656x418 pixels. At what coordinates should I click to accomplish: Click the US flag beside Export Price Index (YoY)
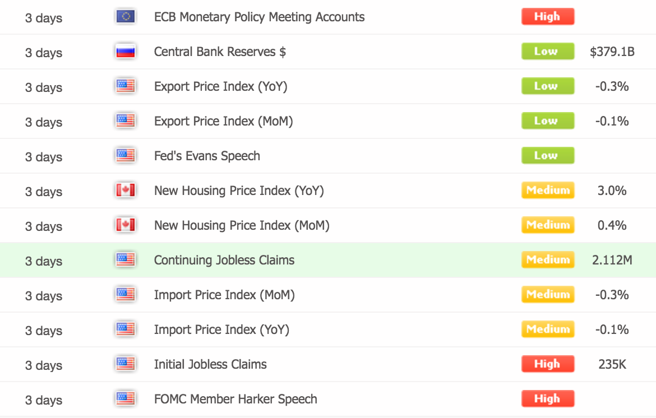126,86
